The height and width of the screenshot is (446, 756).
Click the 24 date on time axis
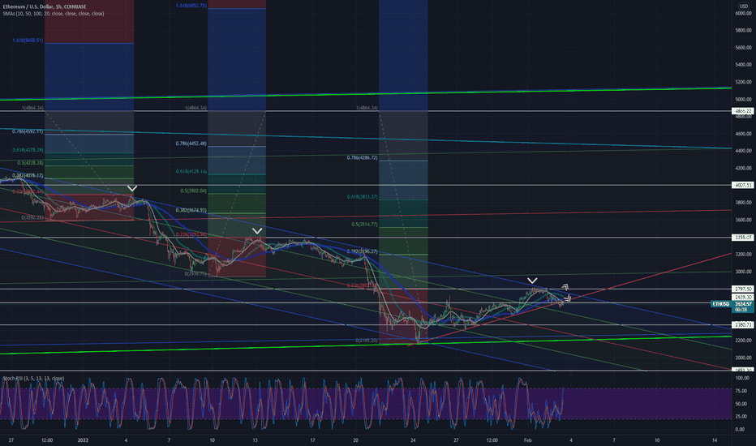(x=413, y=440)
